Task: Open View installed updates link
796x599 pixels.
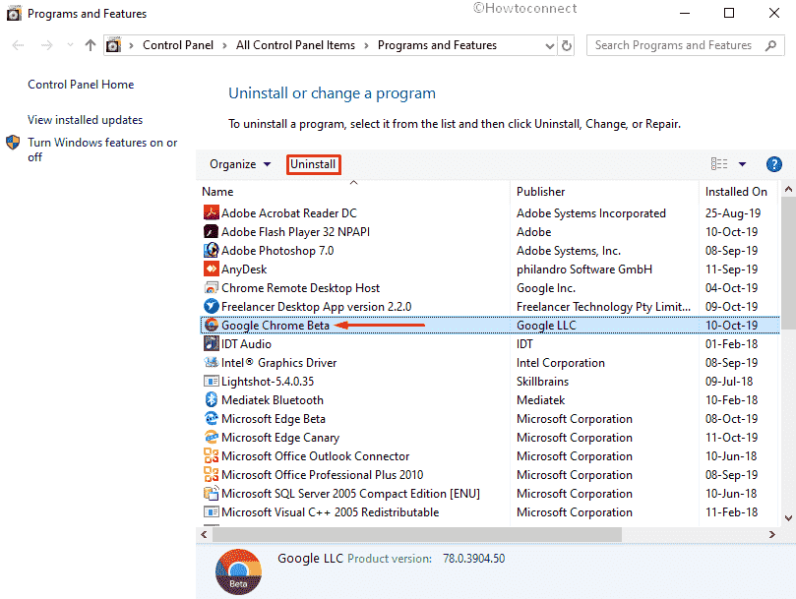Action: tap(85, 120)
